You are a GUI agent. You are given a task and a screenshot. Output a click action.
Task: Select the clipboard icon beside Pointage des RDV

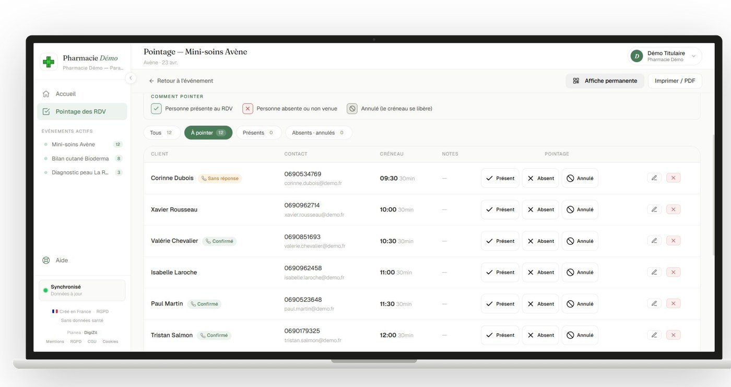pos(46,111)
